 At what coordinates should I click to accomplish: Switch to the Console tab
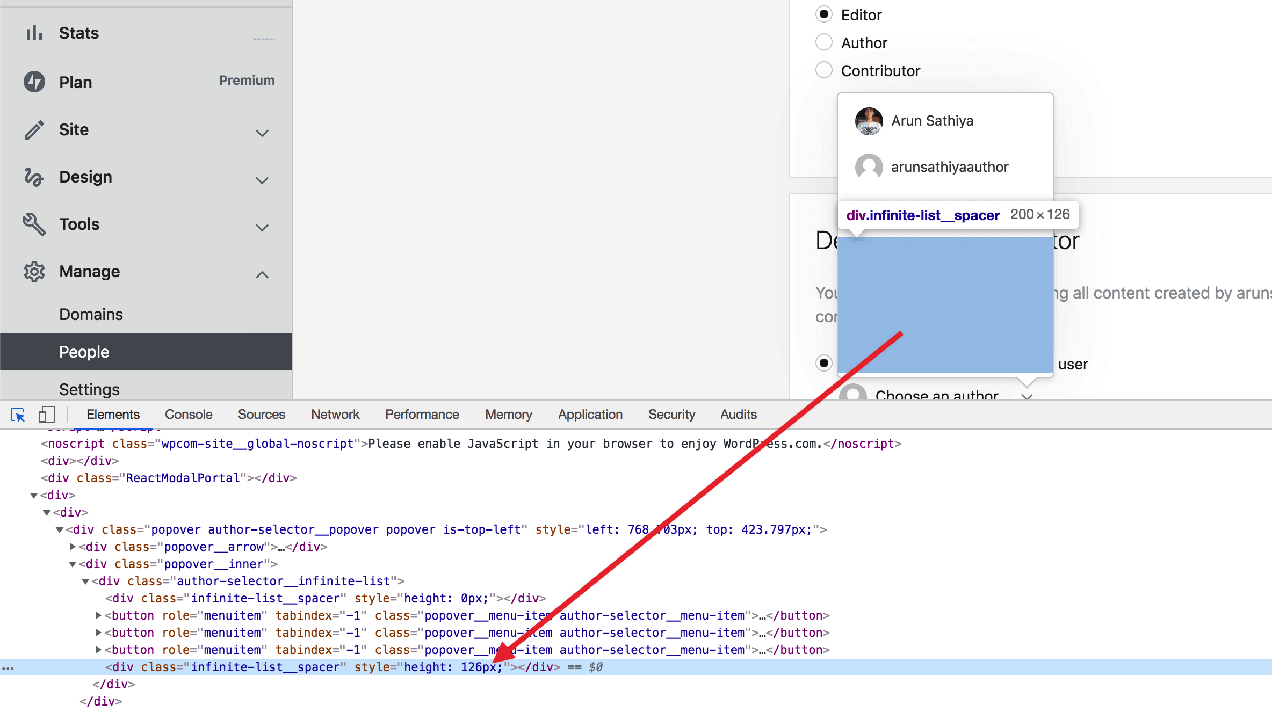click(188, 414)
